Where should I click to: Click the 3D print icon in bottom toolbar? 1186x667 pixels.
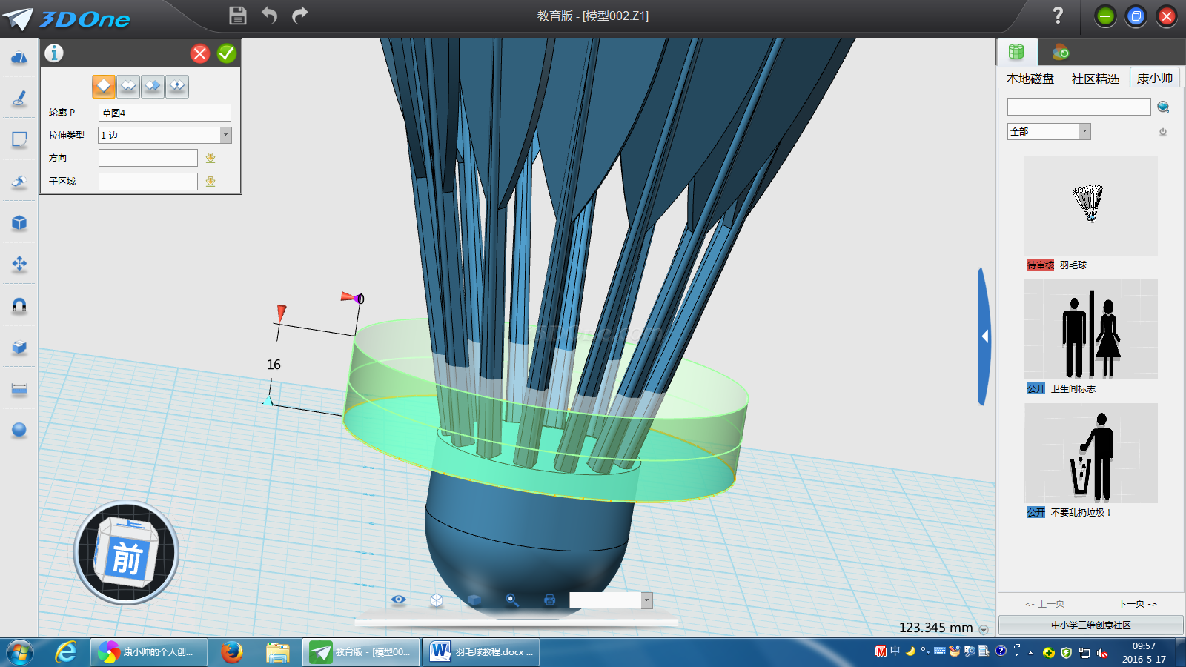(x=549, y=600)
